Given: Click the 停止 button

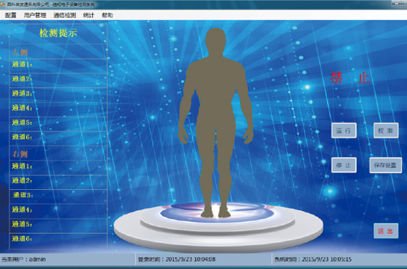Looking at the screenshot, I should [x=344, y=165].
